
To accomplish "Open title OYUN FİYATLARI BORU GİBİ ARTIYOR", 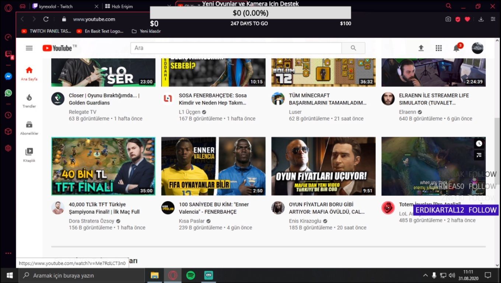I will pyautogui.click(x=327, y=208).
